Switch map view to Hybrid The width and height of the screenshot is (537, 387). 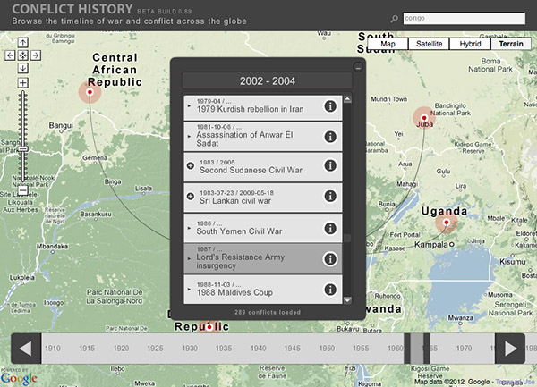coord(469,43)
